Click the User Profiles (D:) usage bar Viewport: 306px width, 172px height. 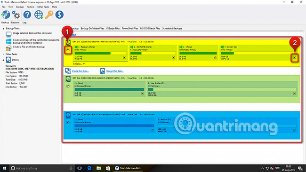[222, 89]
